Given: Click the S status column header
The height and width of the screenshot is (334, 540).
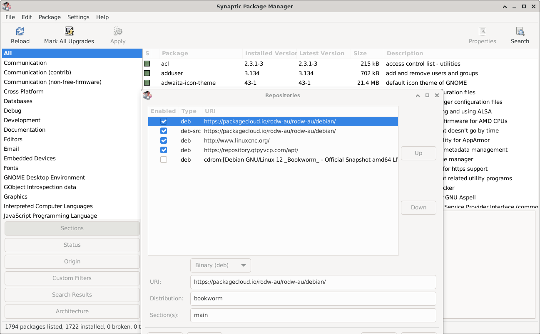Looking at the screenshot, I should pos(151,53).
